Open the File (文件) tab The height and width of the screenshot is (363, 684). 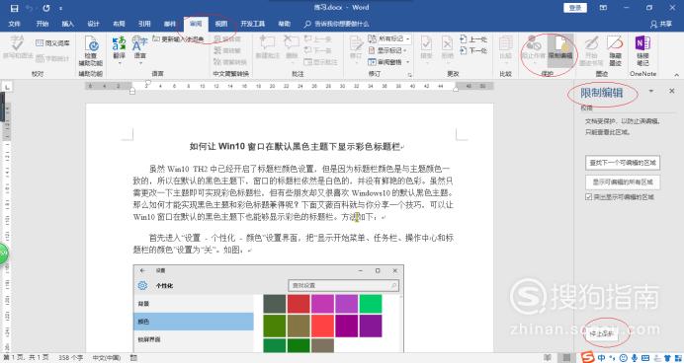pos(14,24)
